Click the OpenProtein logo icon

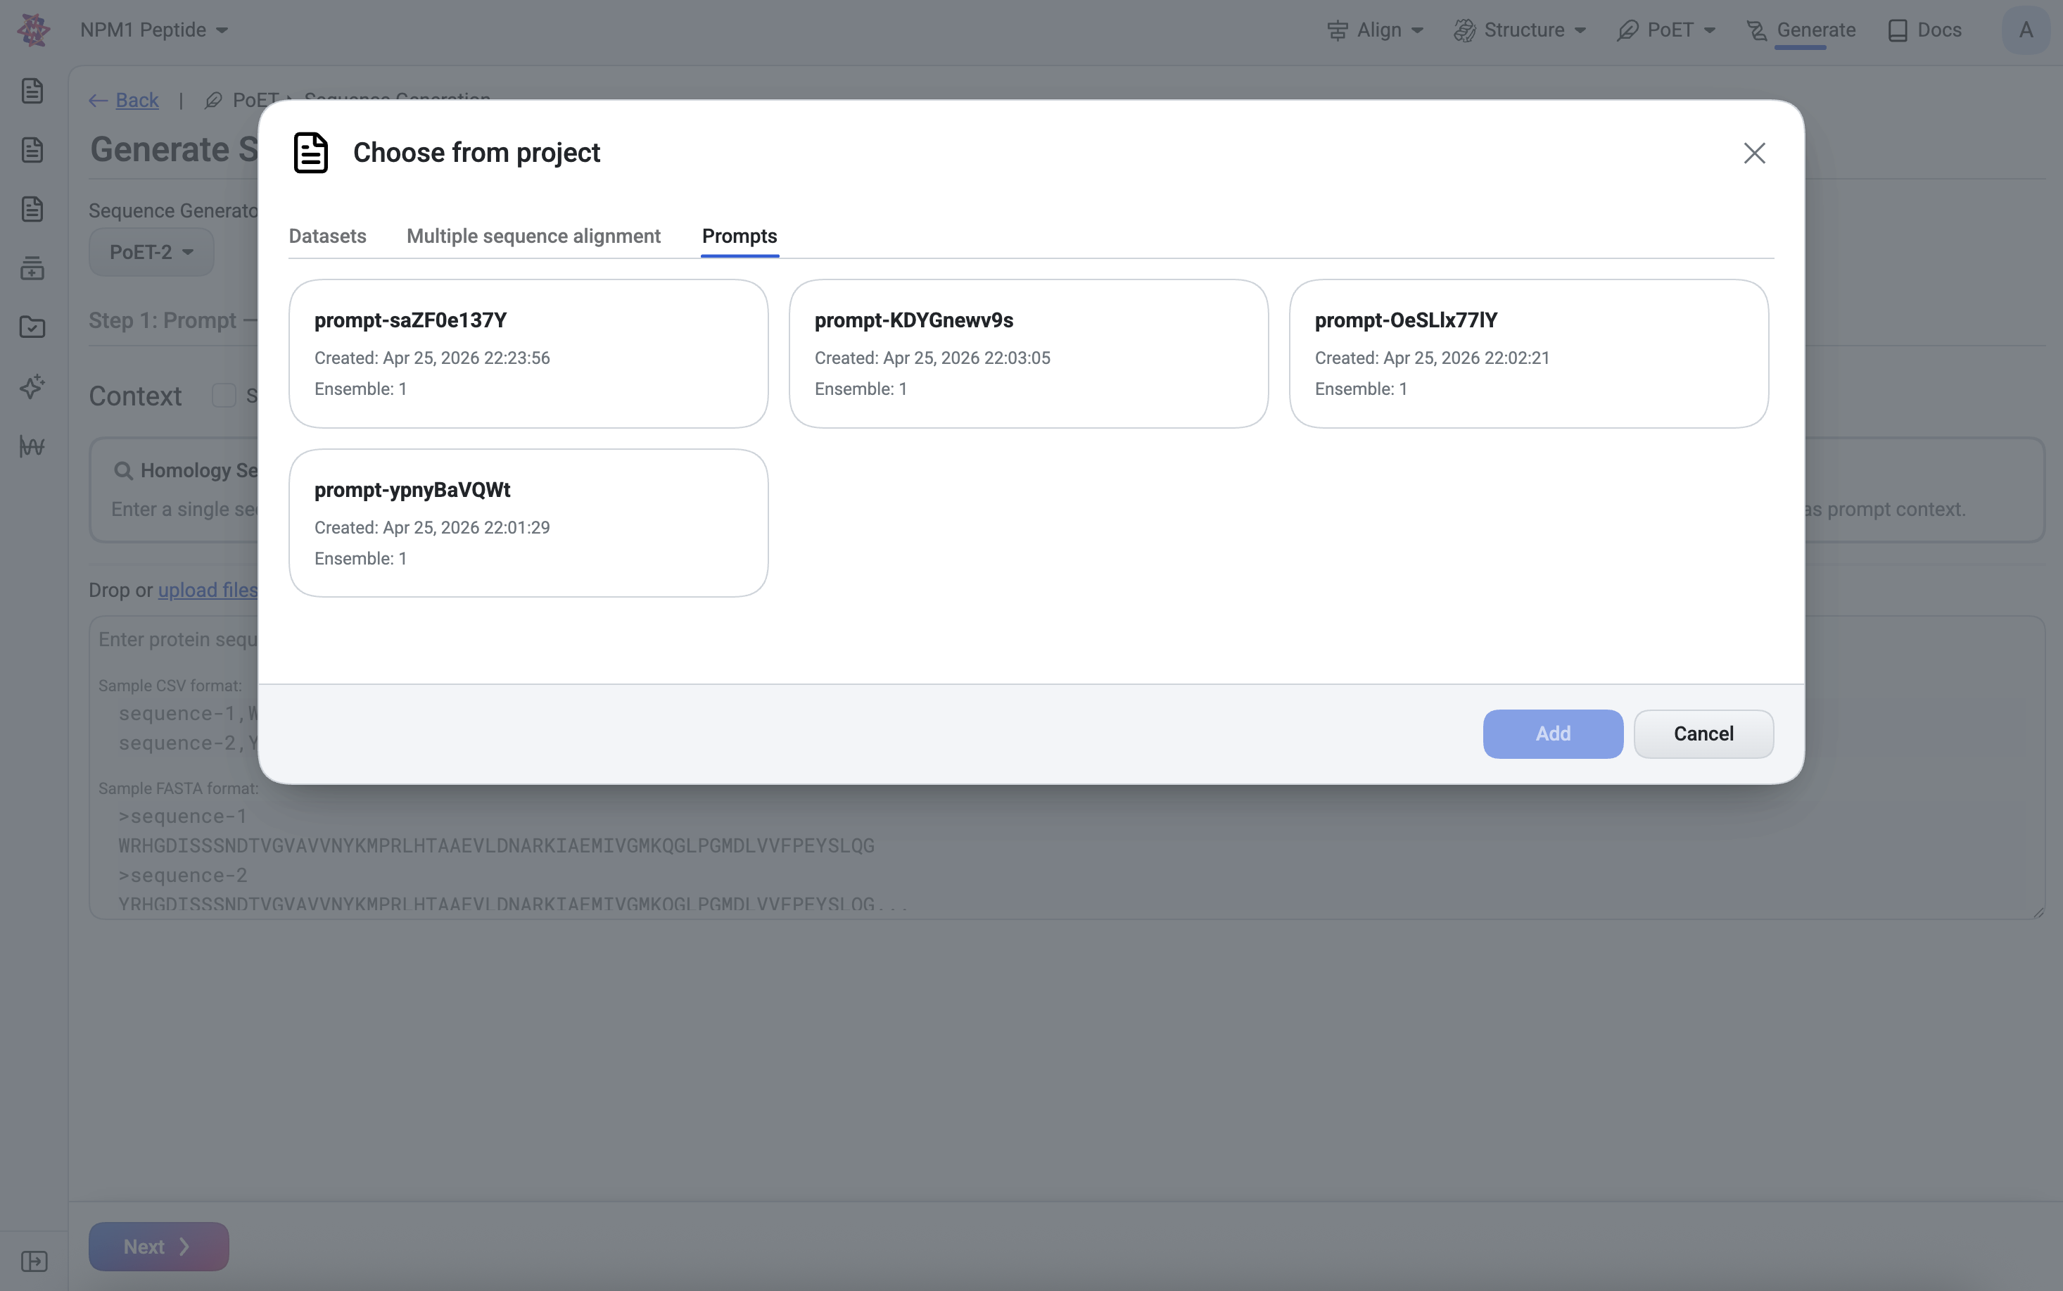point(33,30)
